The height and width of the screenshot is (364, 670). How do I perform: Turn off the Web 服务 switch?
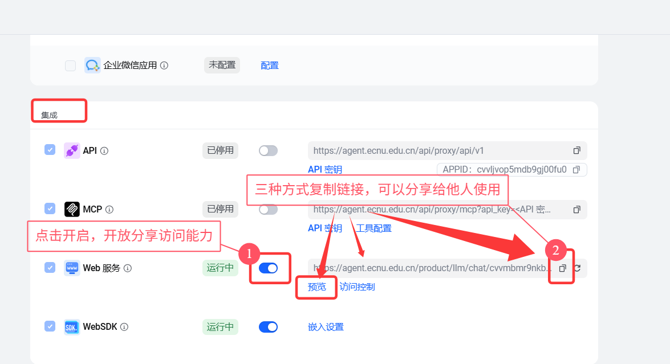(268, 268)
